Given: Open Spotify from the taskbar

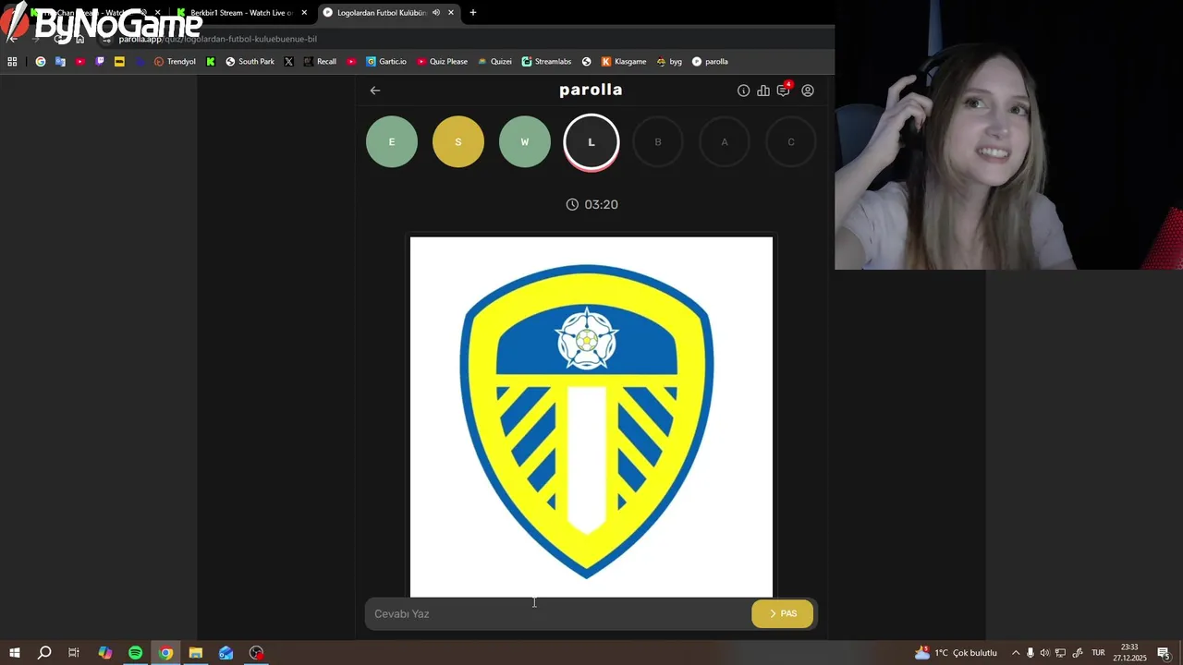Looking at the screenshot, I should tap(136, 653).
